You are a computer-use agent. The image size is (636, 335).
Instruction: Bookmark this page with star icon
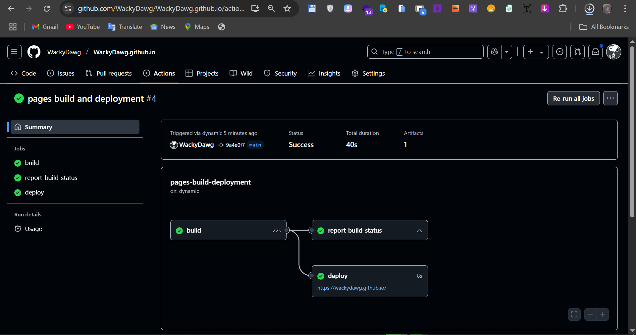[x=287, y=9]
